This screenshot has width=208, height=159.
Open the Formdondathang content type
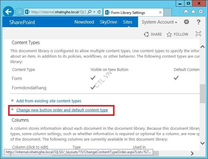point(29,88)
